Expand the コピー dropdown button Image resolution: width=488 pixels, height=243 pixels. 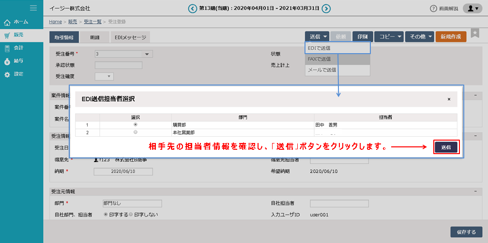(389, 37)
